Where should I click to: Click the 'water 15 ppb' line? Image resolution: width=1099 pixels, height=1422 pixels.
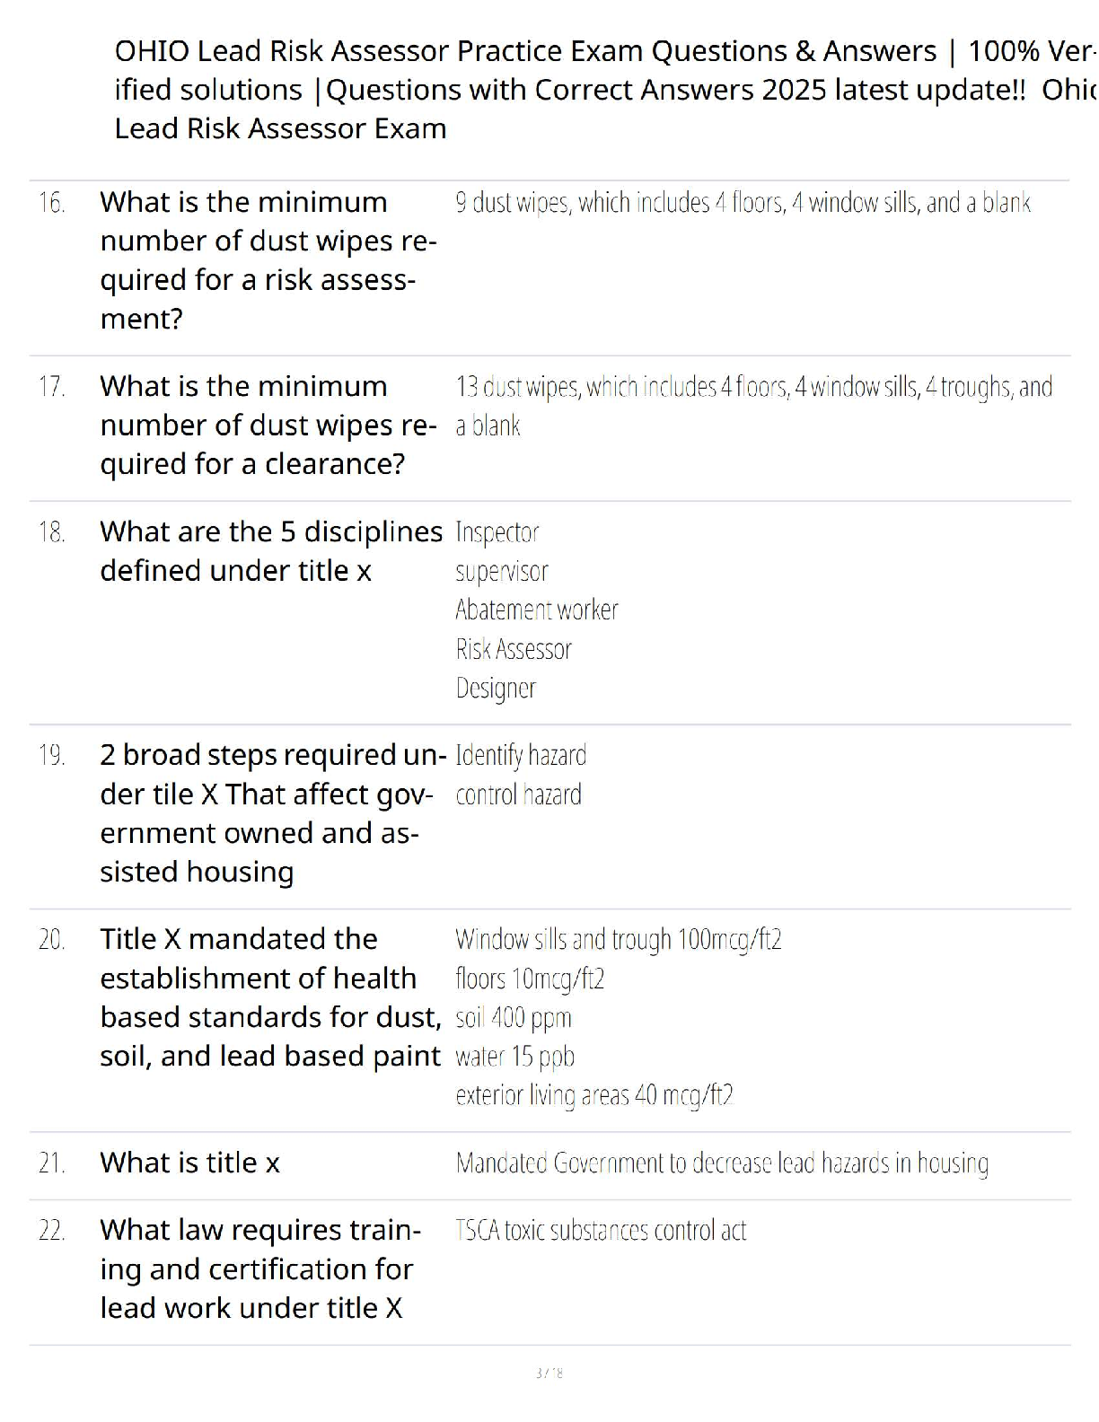pos(514,1057)
